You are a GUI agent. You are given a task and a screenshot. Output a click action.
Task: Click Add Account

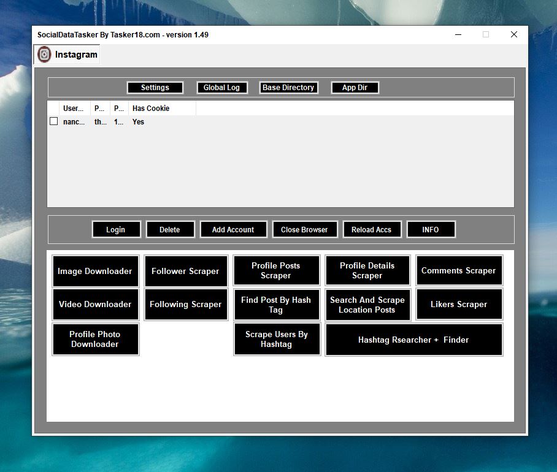(x=233, y=230)
